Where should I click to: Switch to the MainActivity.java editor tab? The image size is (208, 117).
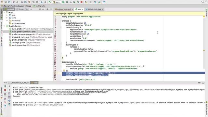pos(95,9)
